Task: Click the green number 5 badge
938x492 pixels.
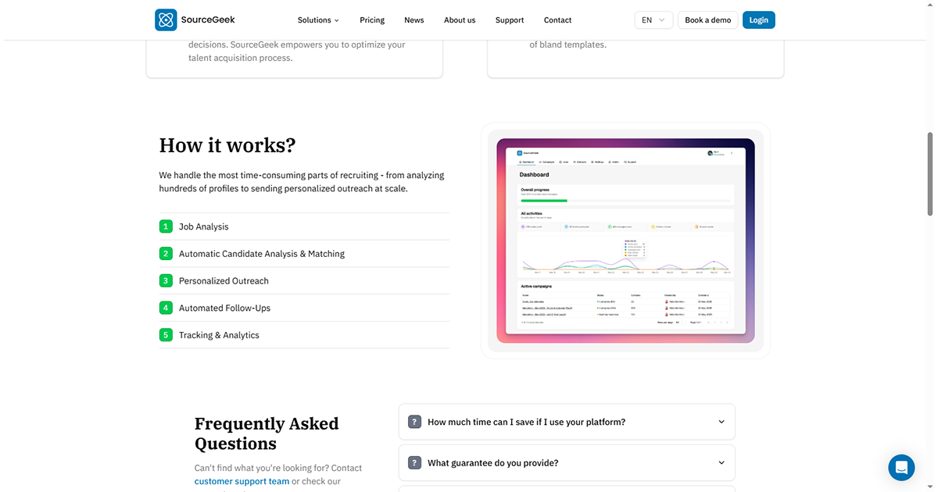Action: pyautogui.click(x=166, y=335)
